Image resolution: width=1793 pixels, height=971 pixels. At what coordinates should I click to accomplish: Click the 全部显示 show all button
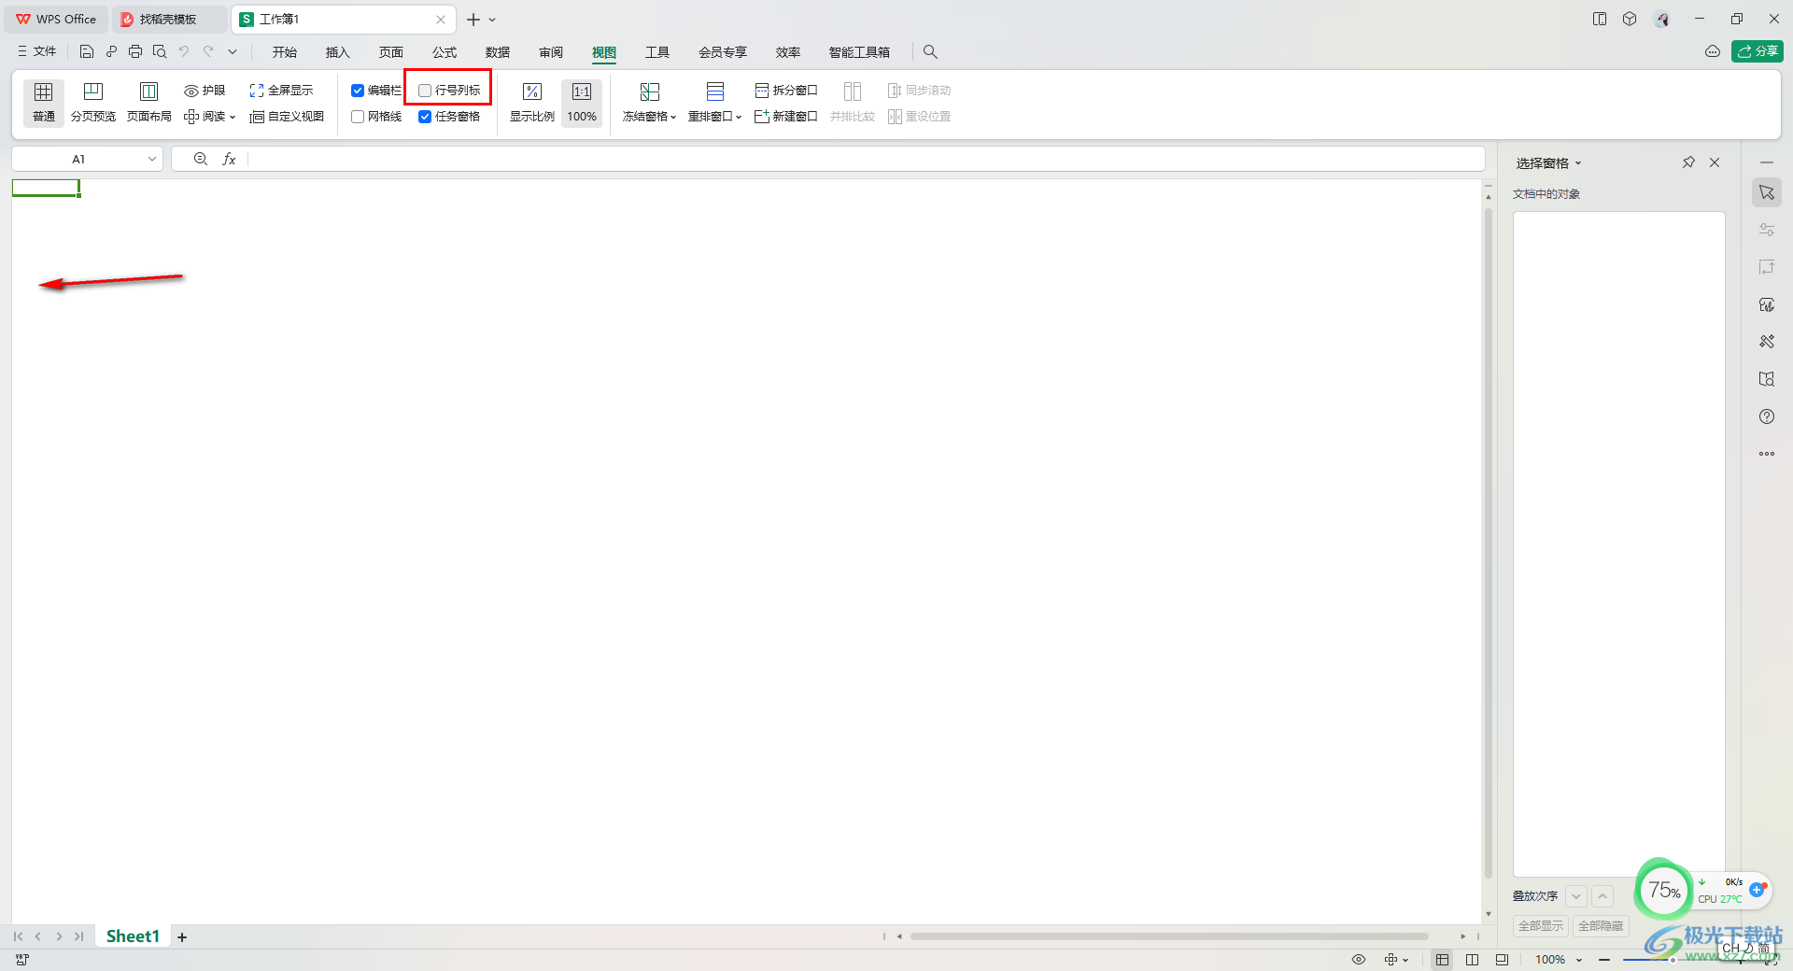click(x=1541, y=926)
